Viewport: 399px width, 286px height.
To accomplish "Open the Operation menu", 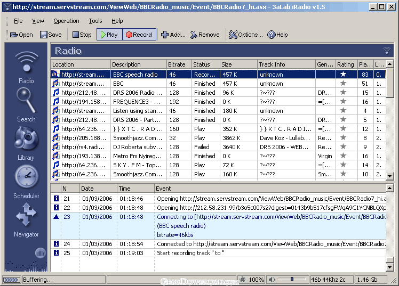I will click(66, 21).
